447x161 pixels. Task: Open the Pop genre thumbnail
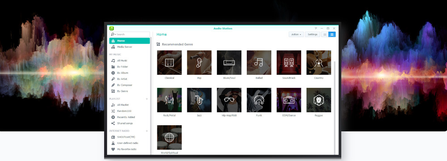pyautogui.click(x=199, y=62)
